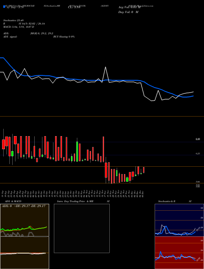Click the ADX 0 +DY 29.17 header
Image resolution: width=204 pixels, height=269 pixels.
[23, 206]
